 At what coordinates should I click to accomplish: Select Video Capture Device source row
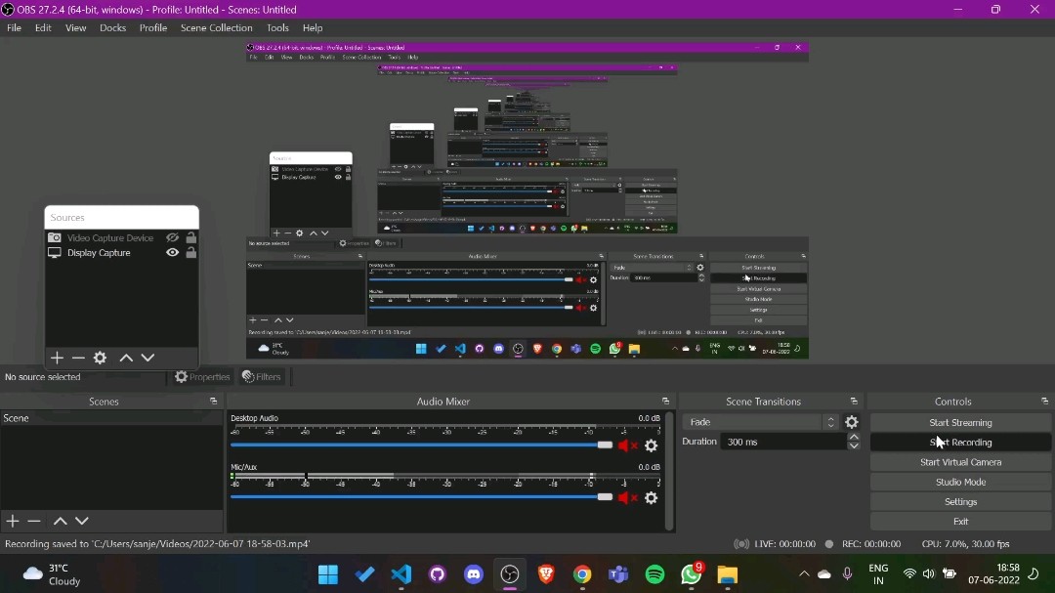pyautogui.click(x=121, y=237)
